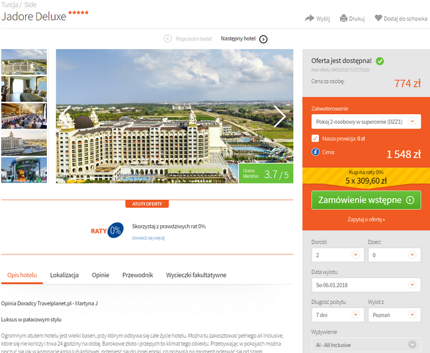Click the blue info icon beside Cena
Viewport: 430px width, 353px height.
(316, 152)
